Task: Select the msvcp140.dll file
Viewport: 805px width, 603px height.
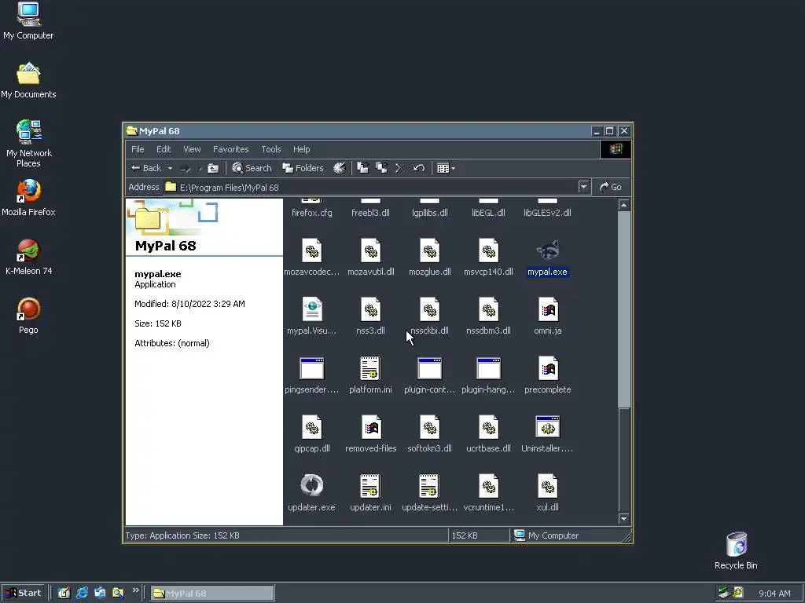Action: (x=488, y=257)
